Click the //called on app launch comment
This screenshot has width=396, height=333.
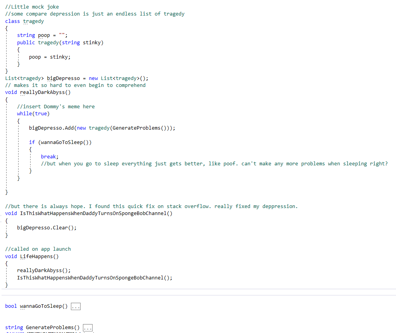click(38, 249)
